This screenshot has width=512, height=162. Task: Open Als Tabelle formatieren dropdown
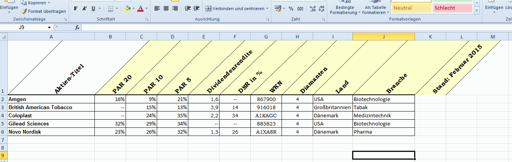pos(375,10)
